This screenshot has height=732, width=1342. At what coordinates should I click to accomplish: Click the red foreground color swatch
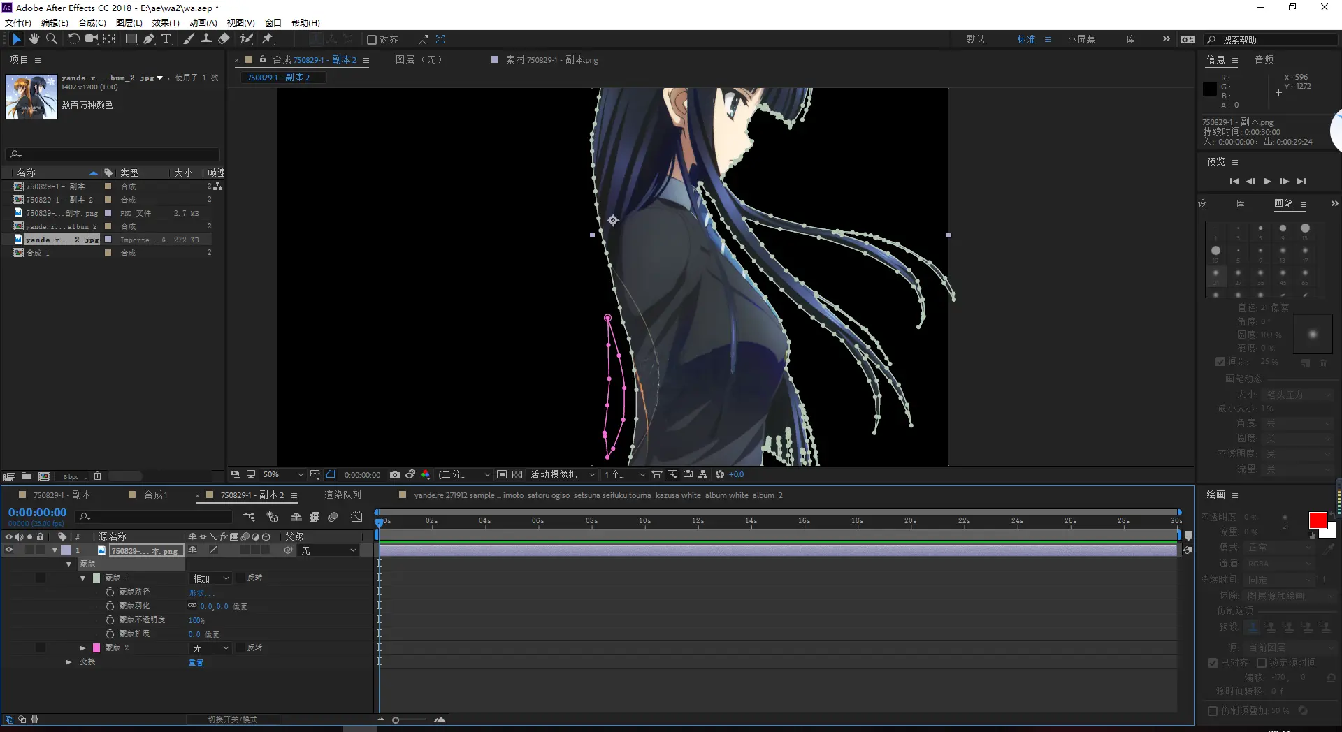coord(1318,520)
